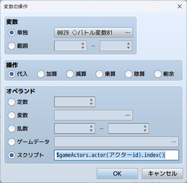187x183 pixels.
Task: Click the キャンセル (cancel) button
Action: (162, 173)
